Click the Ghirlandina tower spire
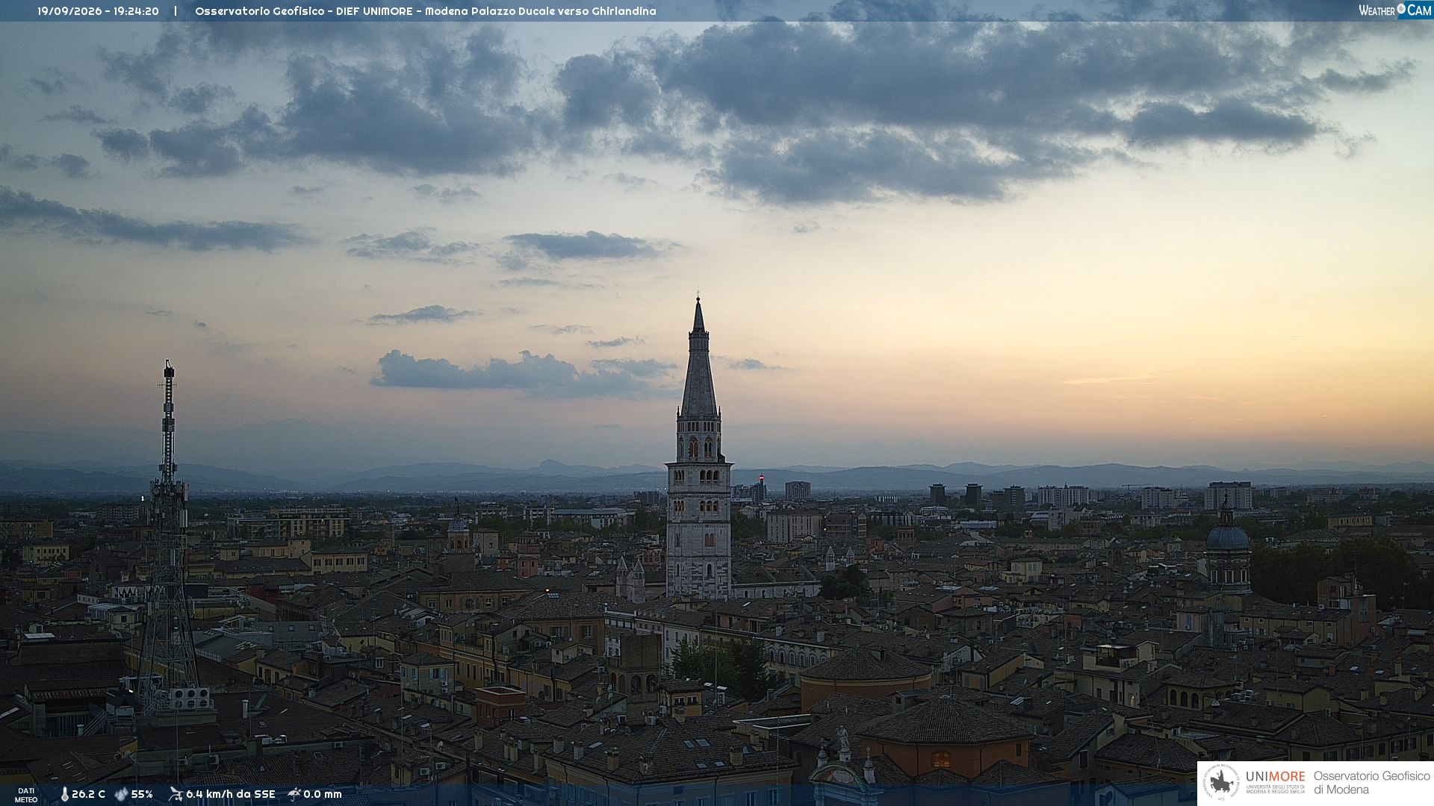This screenshot has height=806, width=1434. click(x=699, y=358)
